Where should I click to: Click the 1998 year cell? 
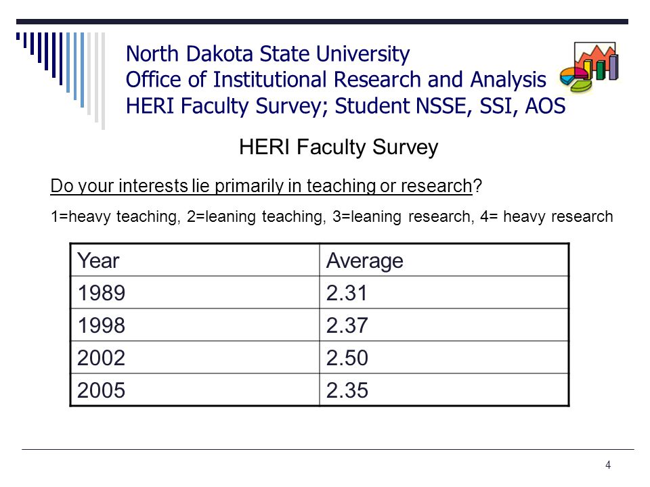click(x=195, y=325)
